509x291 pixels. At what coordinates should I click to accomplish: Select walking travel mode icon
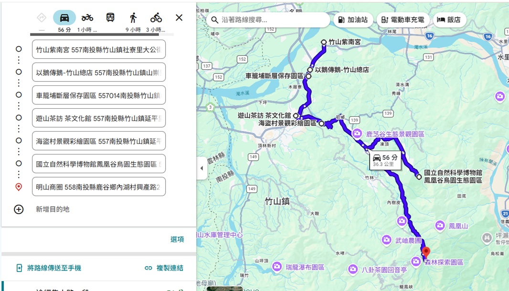click(133, 18)
